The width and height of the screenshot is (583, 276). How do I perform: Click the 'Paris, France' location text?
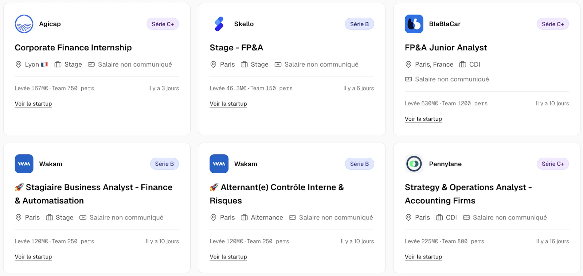pos(434,65)
